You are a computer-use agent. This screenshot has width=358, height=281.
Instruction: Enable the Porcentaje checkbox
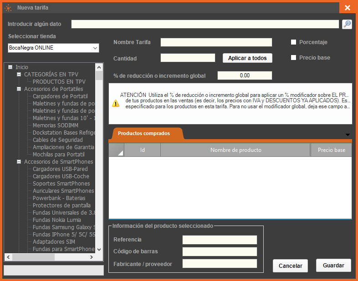(x=294, y=42)
